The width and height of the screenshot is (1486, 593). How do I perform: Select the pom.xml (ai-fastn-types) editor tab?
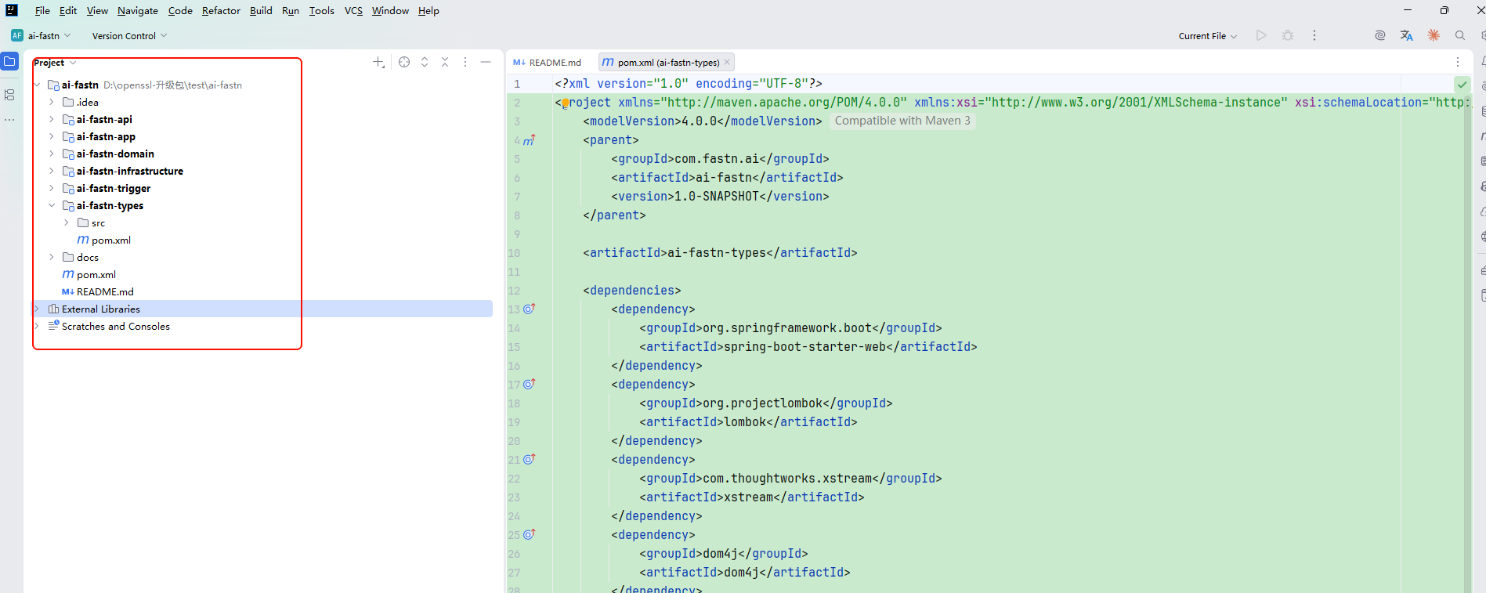tap(667, 62)
